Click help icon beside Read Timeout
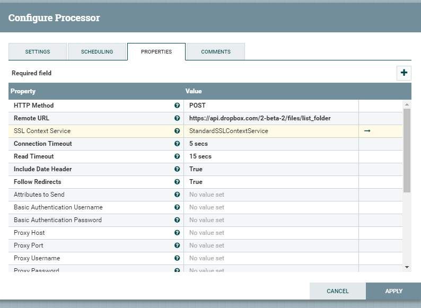Viewport: 421px width, 308px height. pos(177,156)
